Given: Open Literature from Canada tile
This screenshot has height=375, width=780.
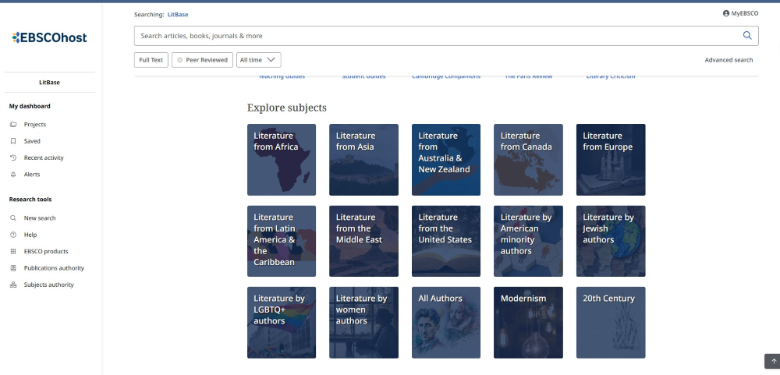Looking at the screenshot, I should pos(528,160).
